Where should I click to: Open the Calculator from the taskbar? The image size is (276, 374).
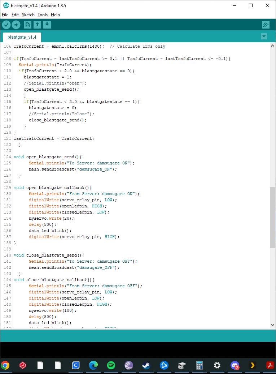point(200,365)
